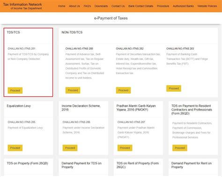Click the 'Payment of Securities transaction tax' description
The height and width of the screenshot is (177, 222).
click(138, 64)
